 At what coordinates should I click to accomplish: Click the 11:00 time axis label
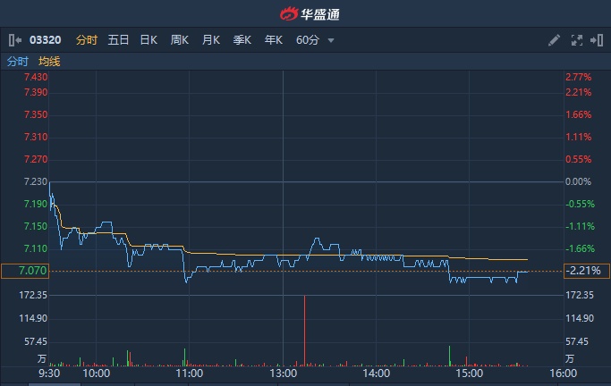tap(190, 373)
